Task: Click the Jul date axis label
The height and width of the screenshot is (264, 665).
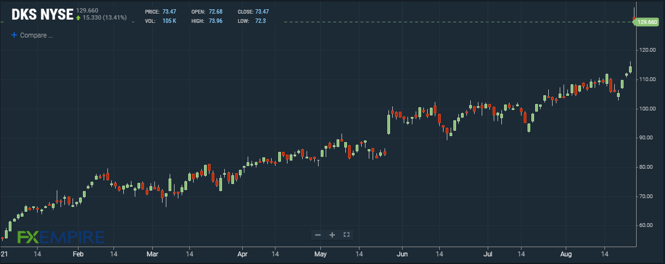Action: [488, 254]
